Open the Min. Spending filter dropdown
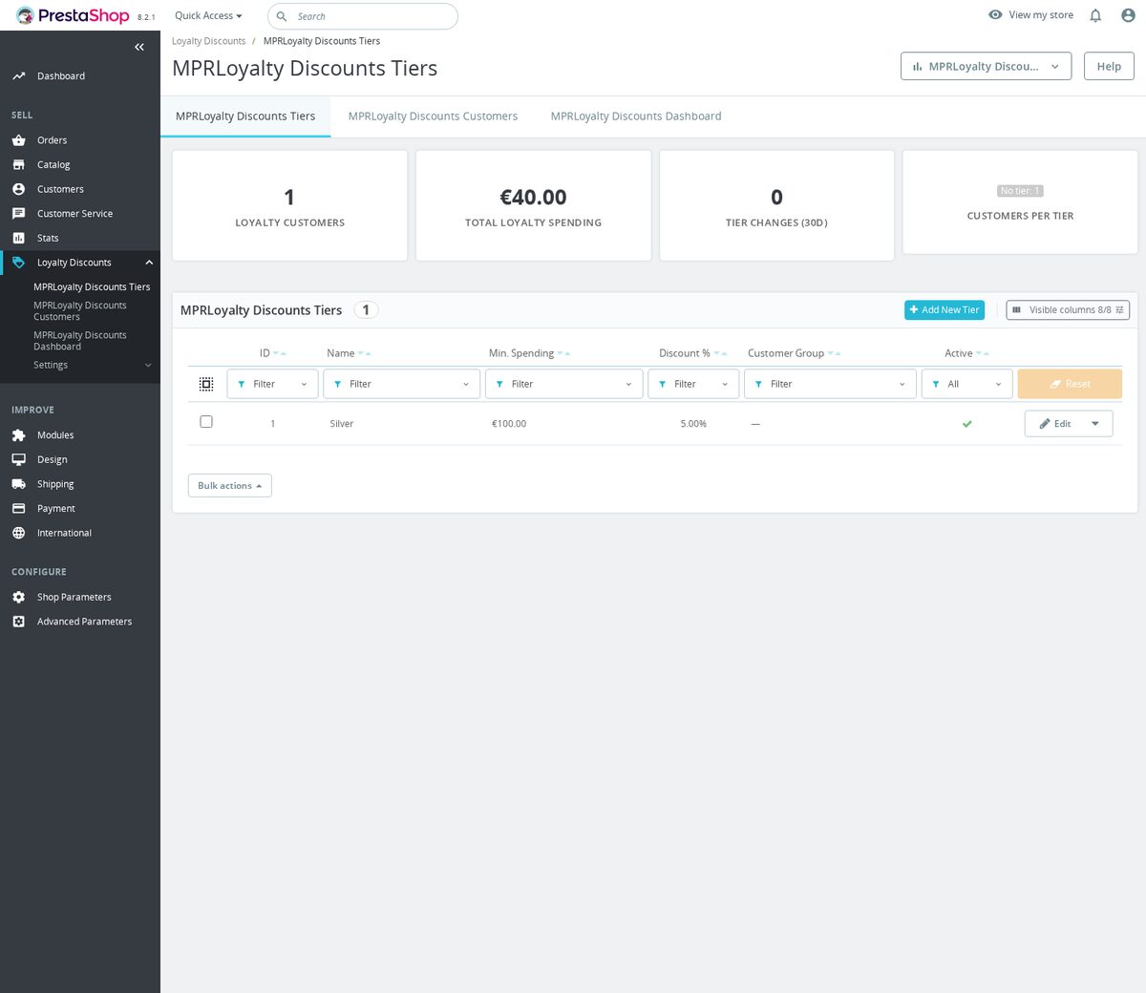1146x993 pixels. click(563, 384)
